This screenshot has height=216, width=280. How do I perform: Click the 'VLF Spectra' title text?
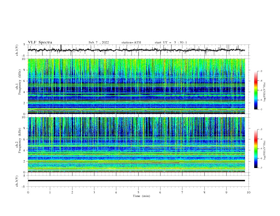click(40, 42)
